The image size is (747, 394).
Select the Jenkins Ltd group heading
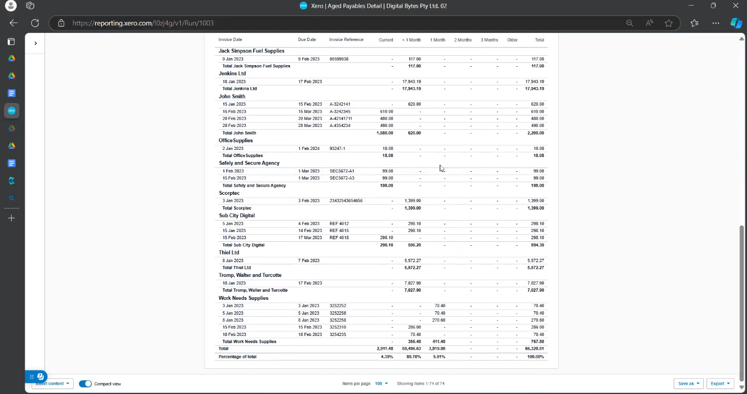point(232,73)
